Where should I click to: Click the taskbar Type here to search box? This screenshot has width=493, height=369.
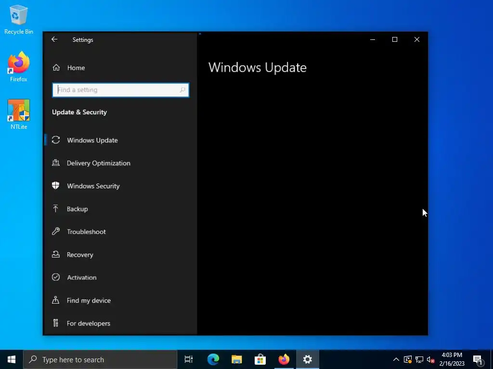pos(100,359)
